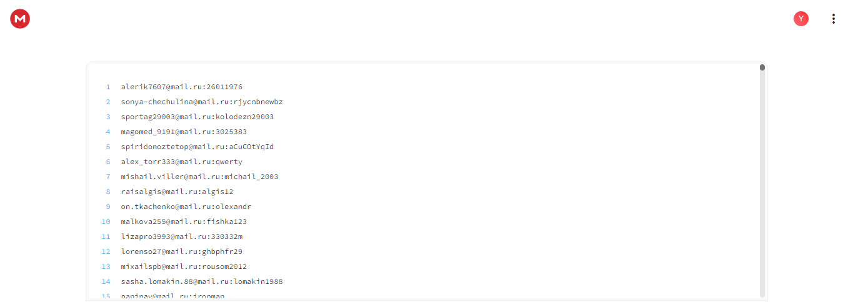The width and height of the screenshot is (853, 302).
Task: Click line number 10 in the gutter
Action: 106,222
